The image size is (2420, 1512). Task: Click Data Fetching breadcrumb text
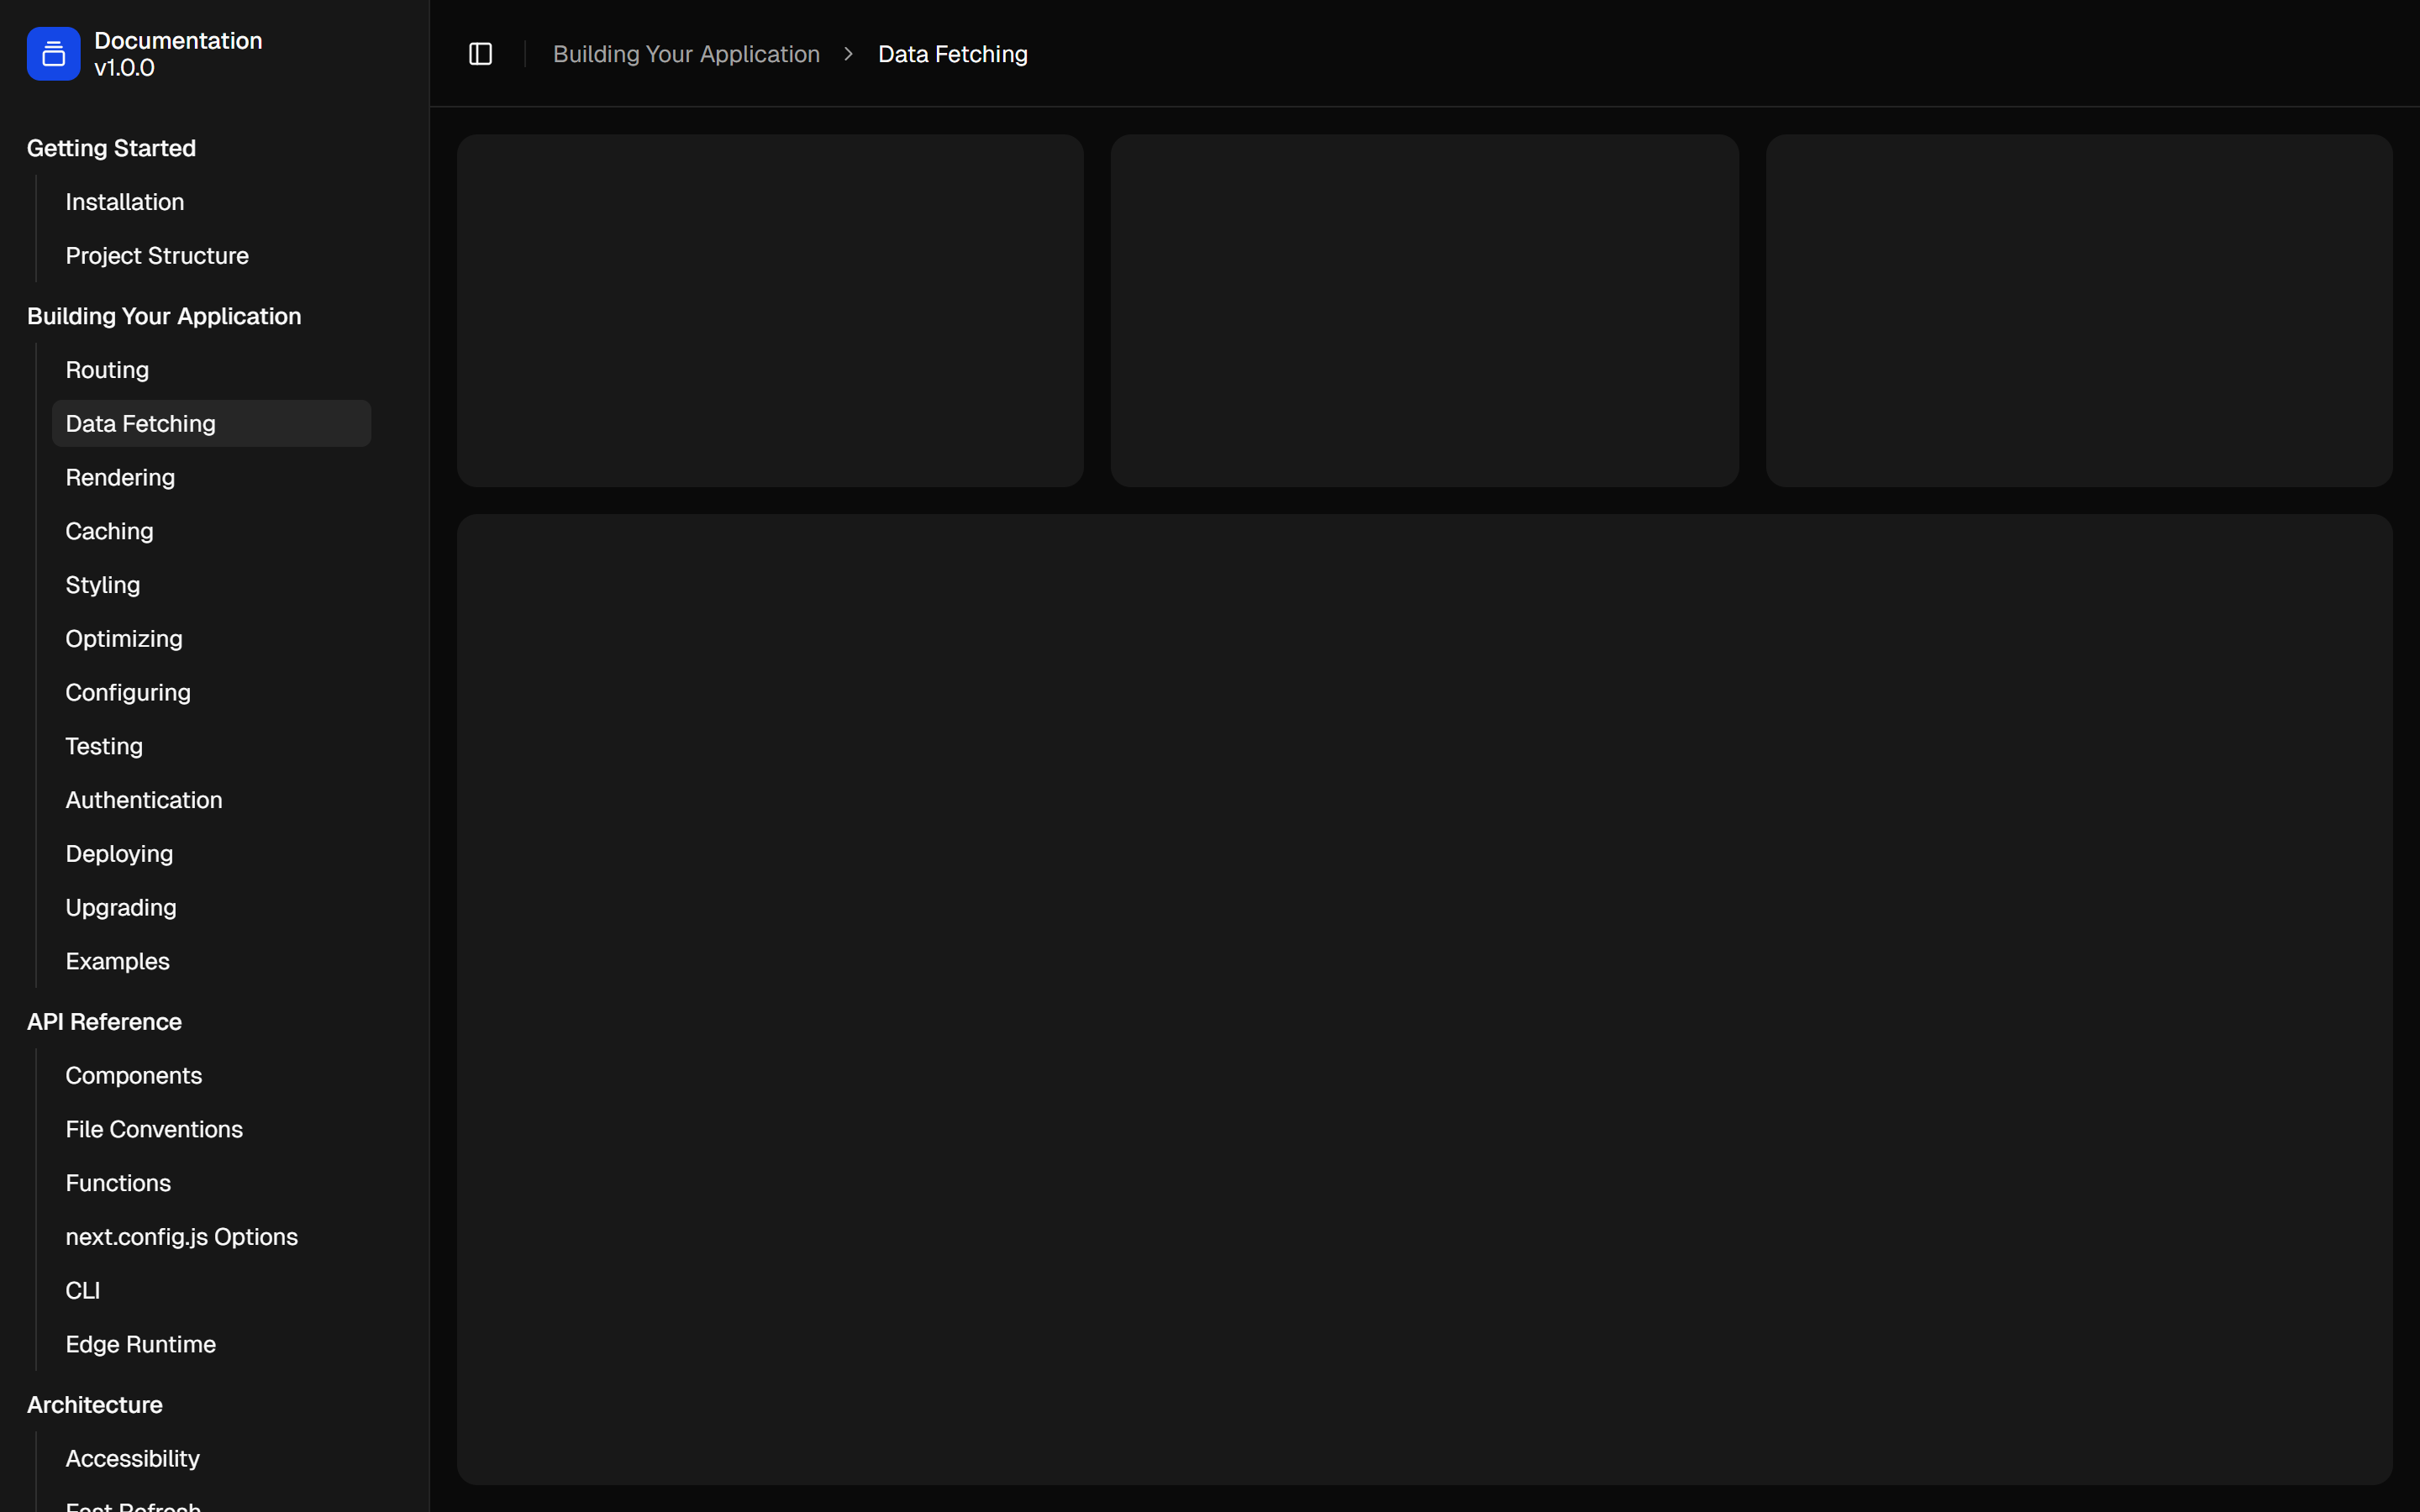coord(952,54)
